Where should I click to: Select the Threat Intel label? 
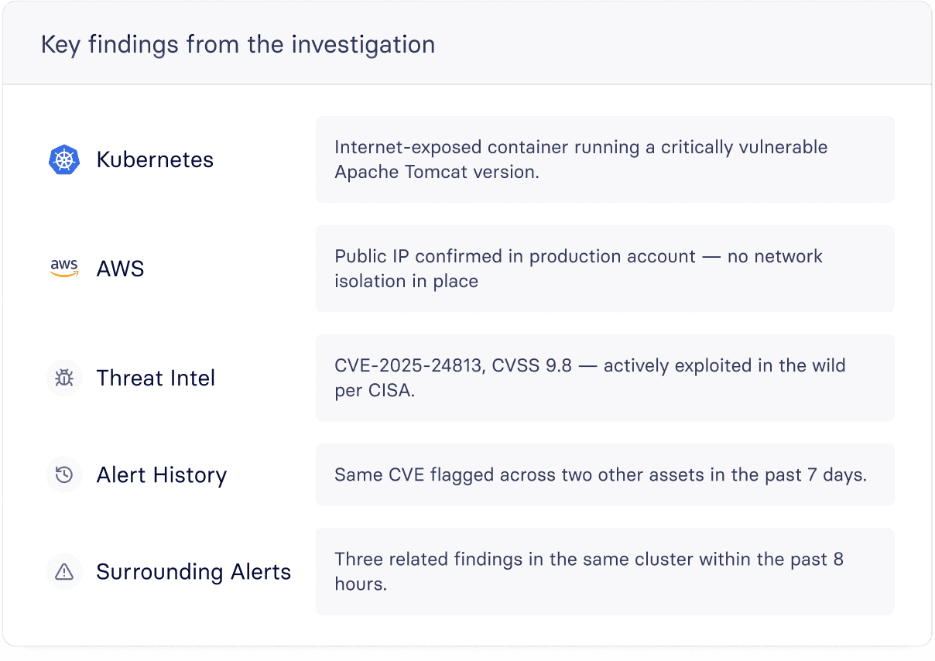click(156, 378)
